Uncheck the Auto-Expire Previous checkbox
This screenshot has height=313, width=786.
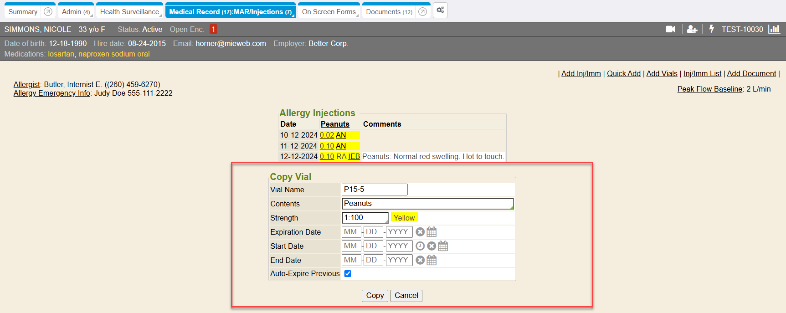pos(348,274)
